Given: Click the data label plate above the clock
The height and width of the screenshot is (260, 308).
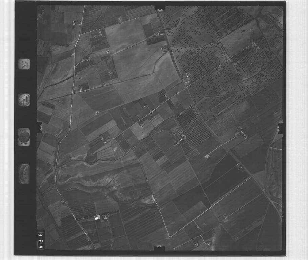Looking at the screenshot, I should (24, 64).
